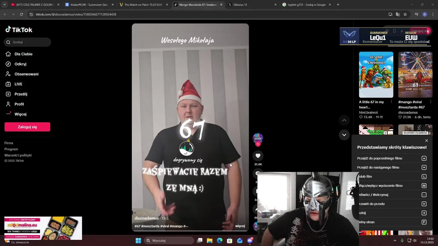Open the A little 67 in my heart title
This screenshot has width=438, height=246.
point(371,105)
